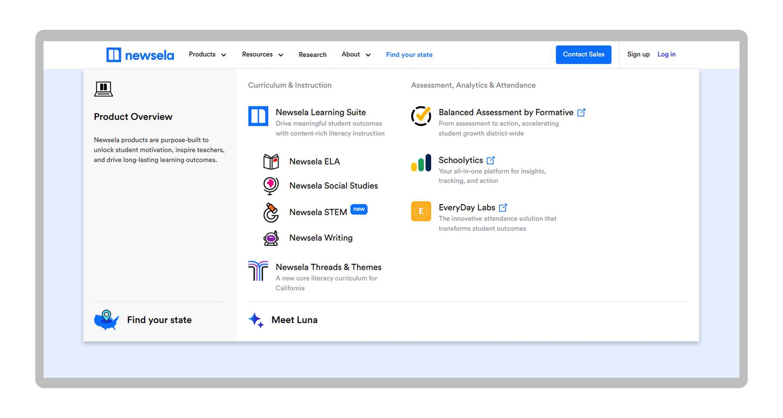Image resolution: width=783 pixels, height=418 pixels.
Task: Click Find your state text in left panel
Action: pos(159,320)
